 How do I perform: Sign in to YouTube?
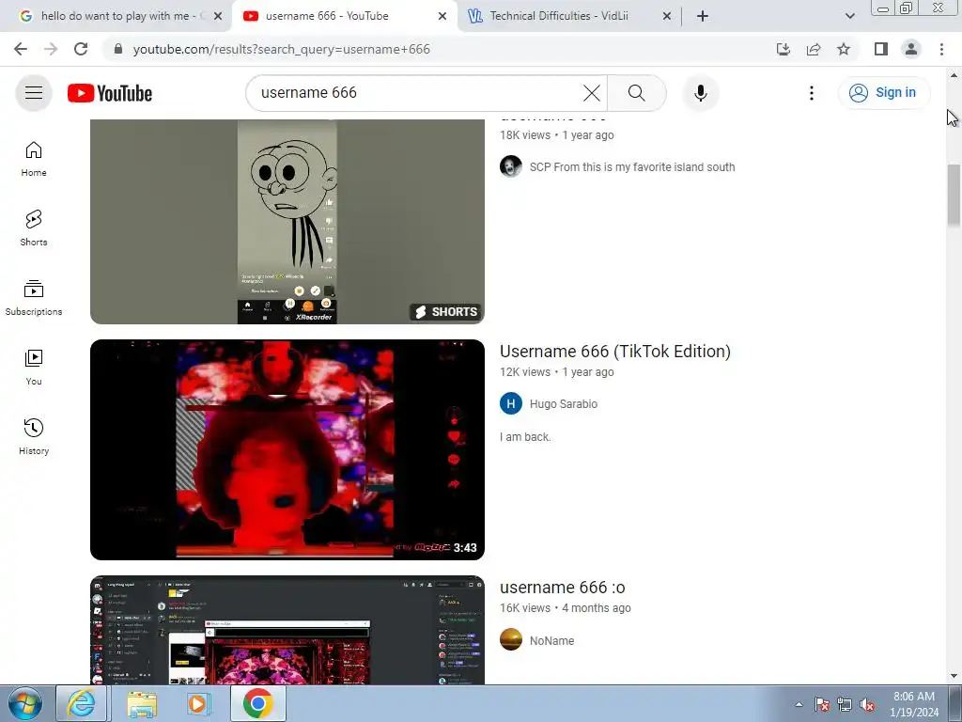[x=883, y=93]
